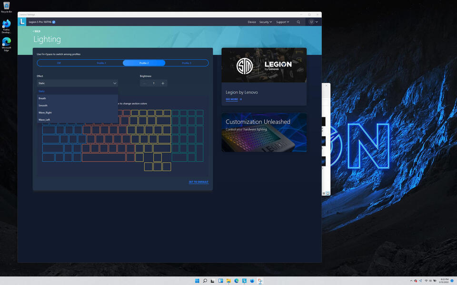Select the yellow up-arrow key
This screenshot has width=457, height=285.
(158, 158)
